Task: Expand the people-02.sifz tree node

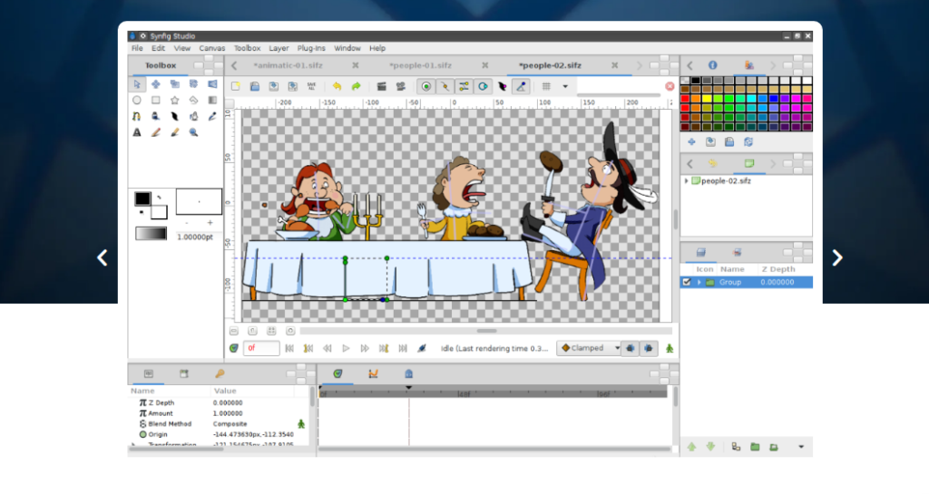Action: point(686,181)
